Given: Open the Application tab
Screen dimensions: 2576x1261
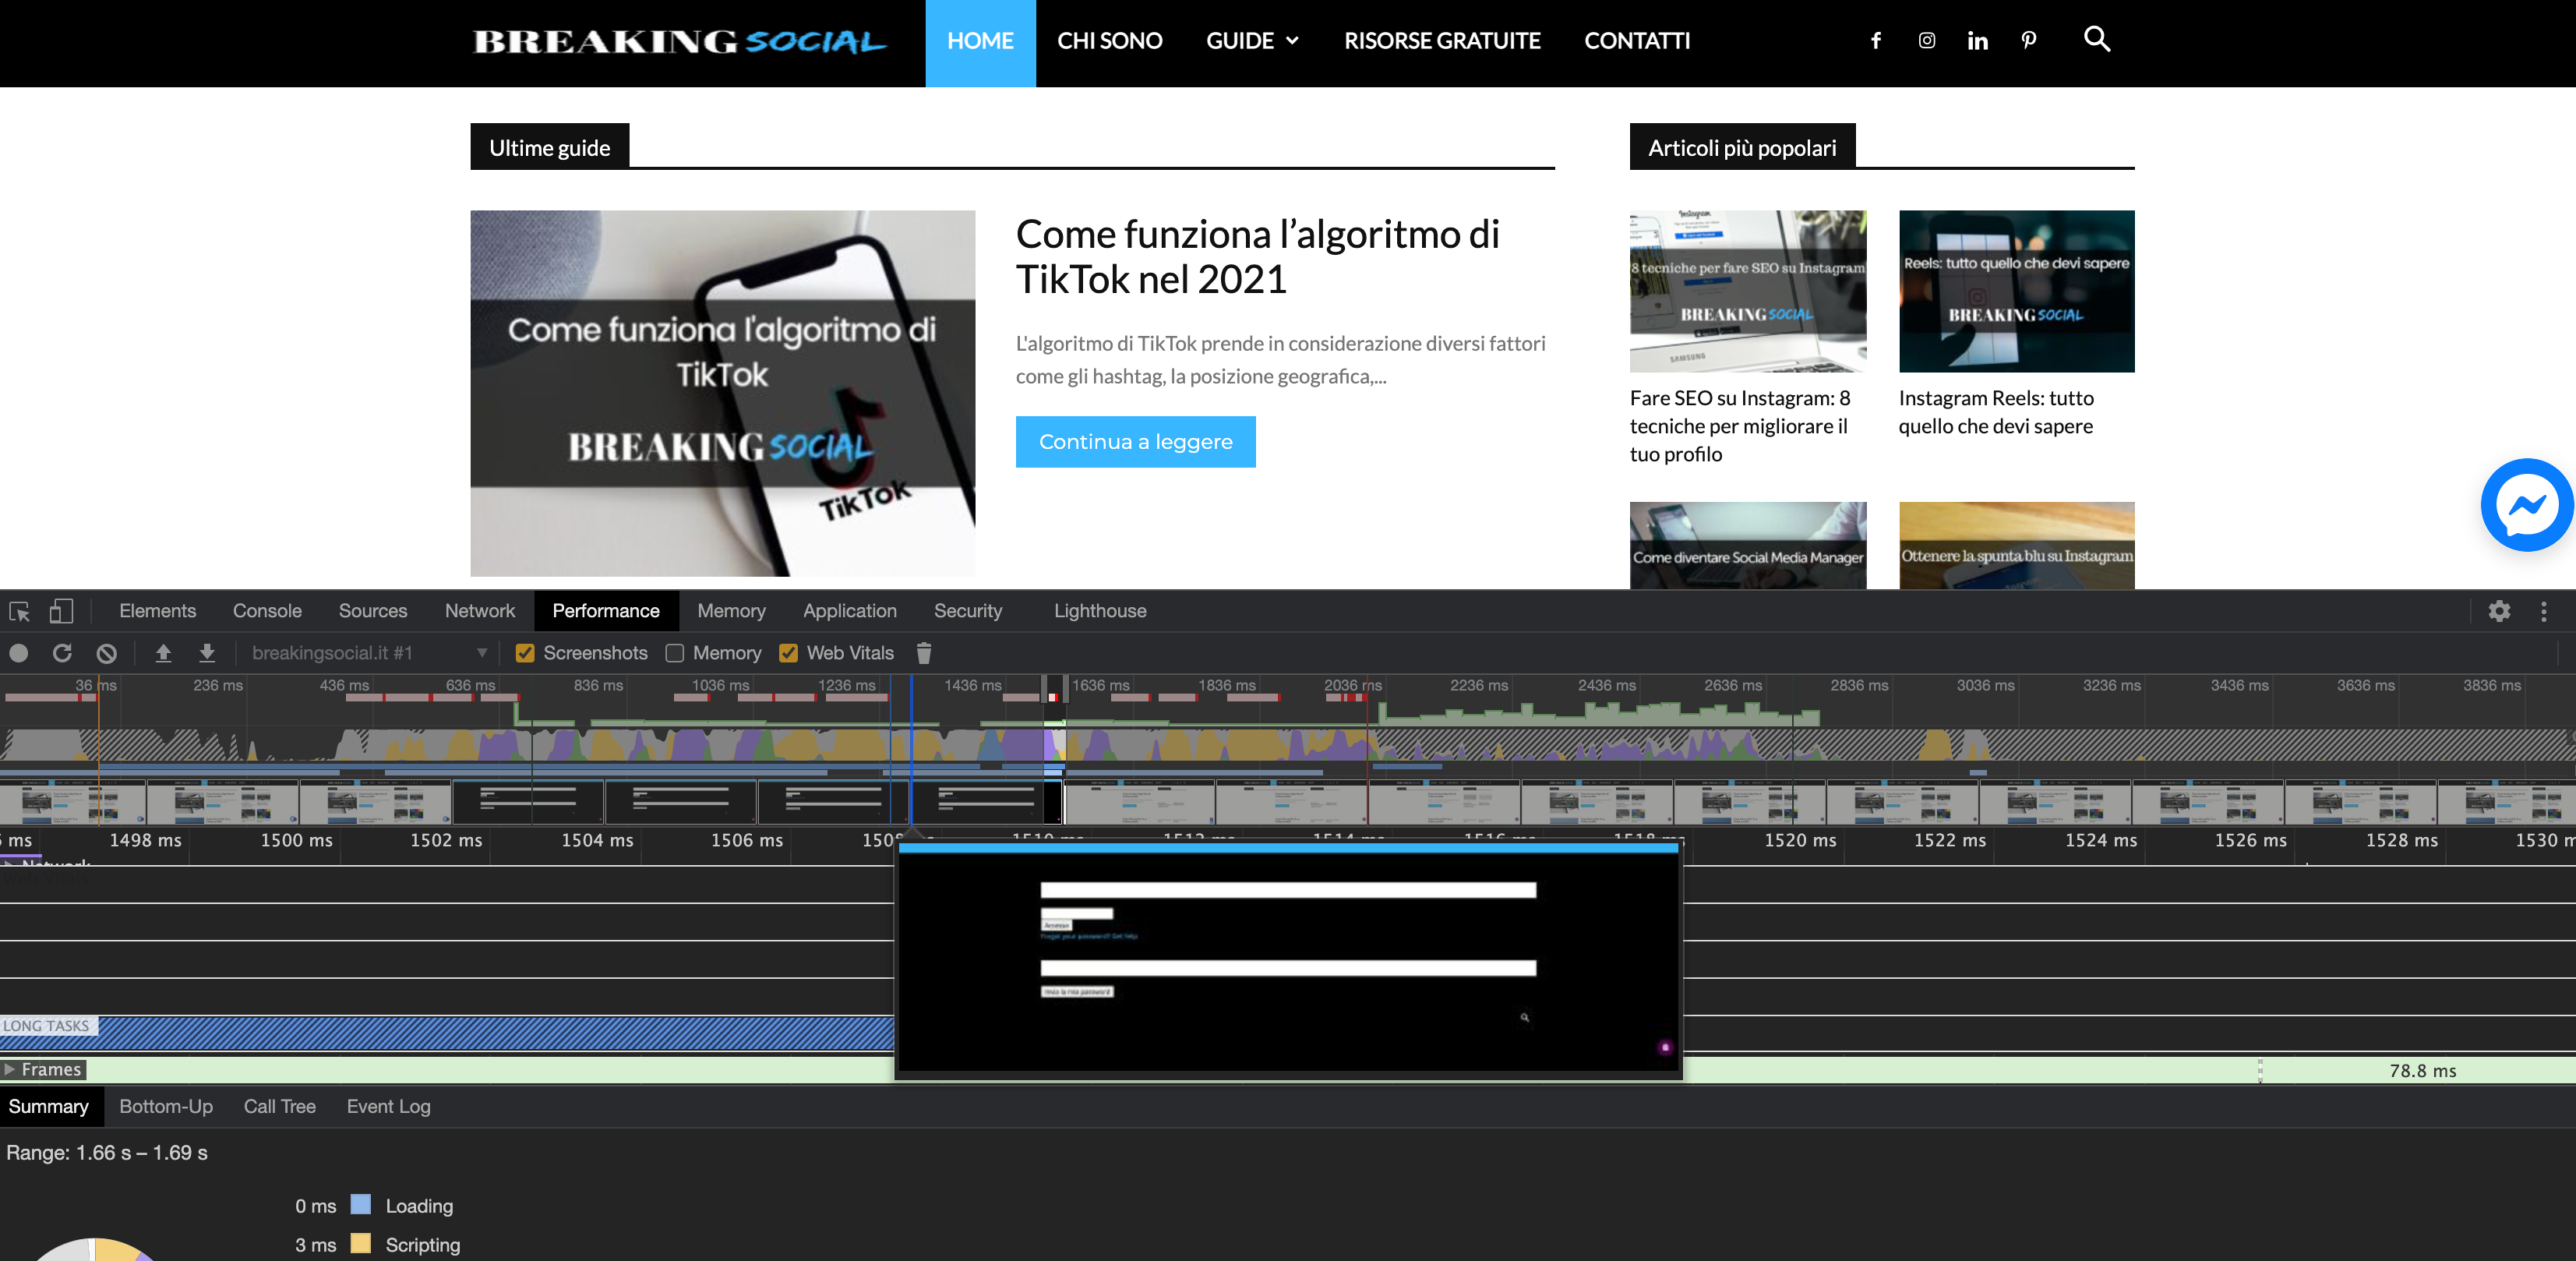Looking at the screenshot, I should 850,611.
